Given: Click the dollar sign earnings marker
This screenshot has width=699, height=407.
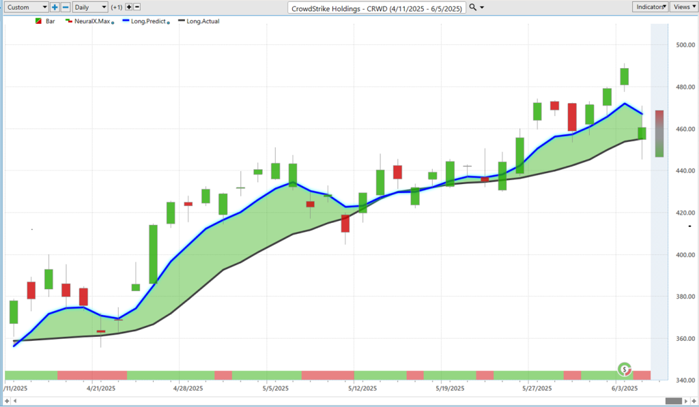Looking at the screenshot, I should [625, 369].
